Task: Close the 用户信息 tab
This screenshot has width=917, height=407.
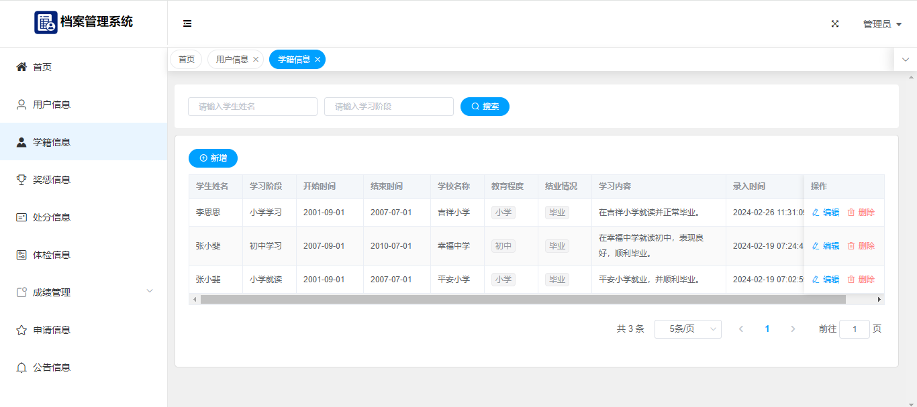Action: tap(256, 60)
